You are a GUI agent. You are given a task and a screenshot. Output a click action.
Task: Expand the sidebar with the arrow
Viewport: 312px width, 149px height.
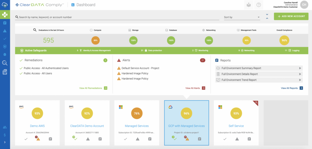click(x=5, y=142)
